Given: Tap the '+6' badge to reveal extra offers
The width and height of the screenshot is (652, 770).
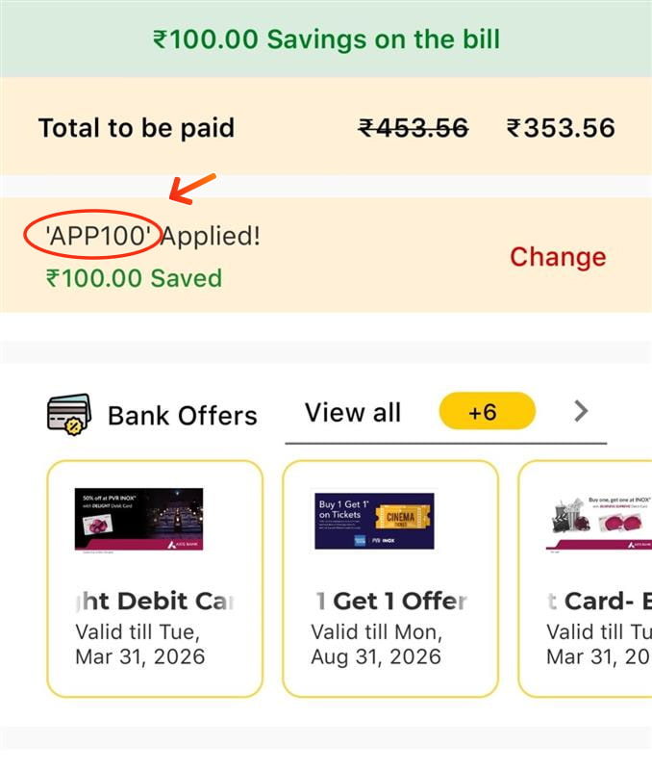Looking at the screenshot, I should pyautogui.click(x=487, y=411).
